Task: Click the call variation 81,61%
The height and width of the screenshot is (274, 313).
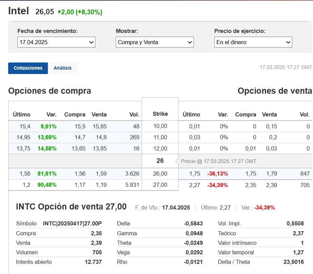Action: click(x=47, y=174)
